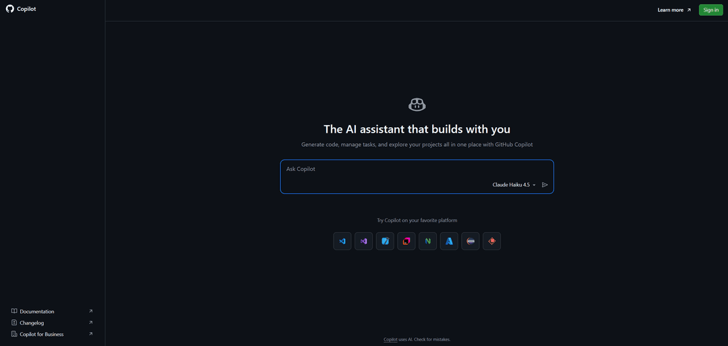Open the Changelog link in the sidebar
The image size is (728, 346).
point(52,322)
